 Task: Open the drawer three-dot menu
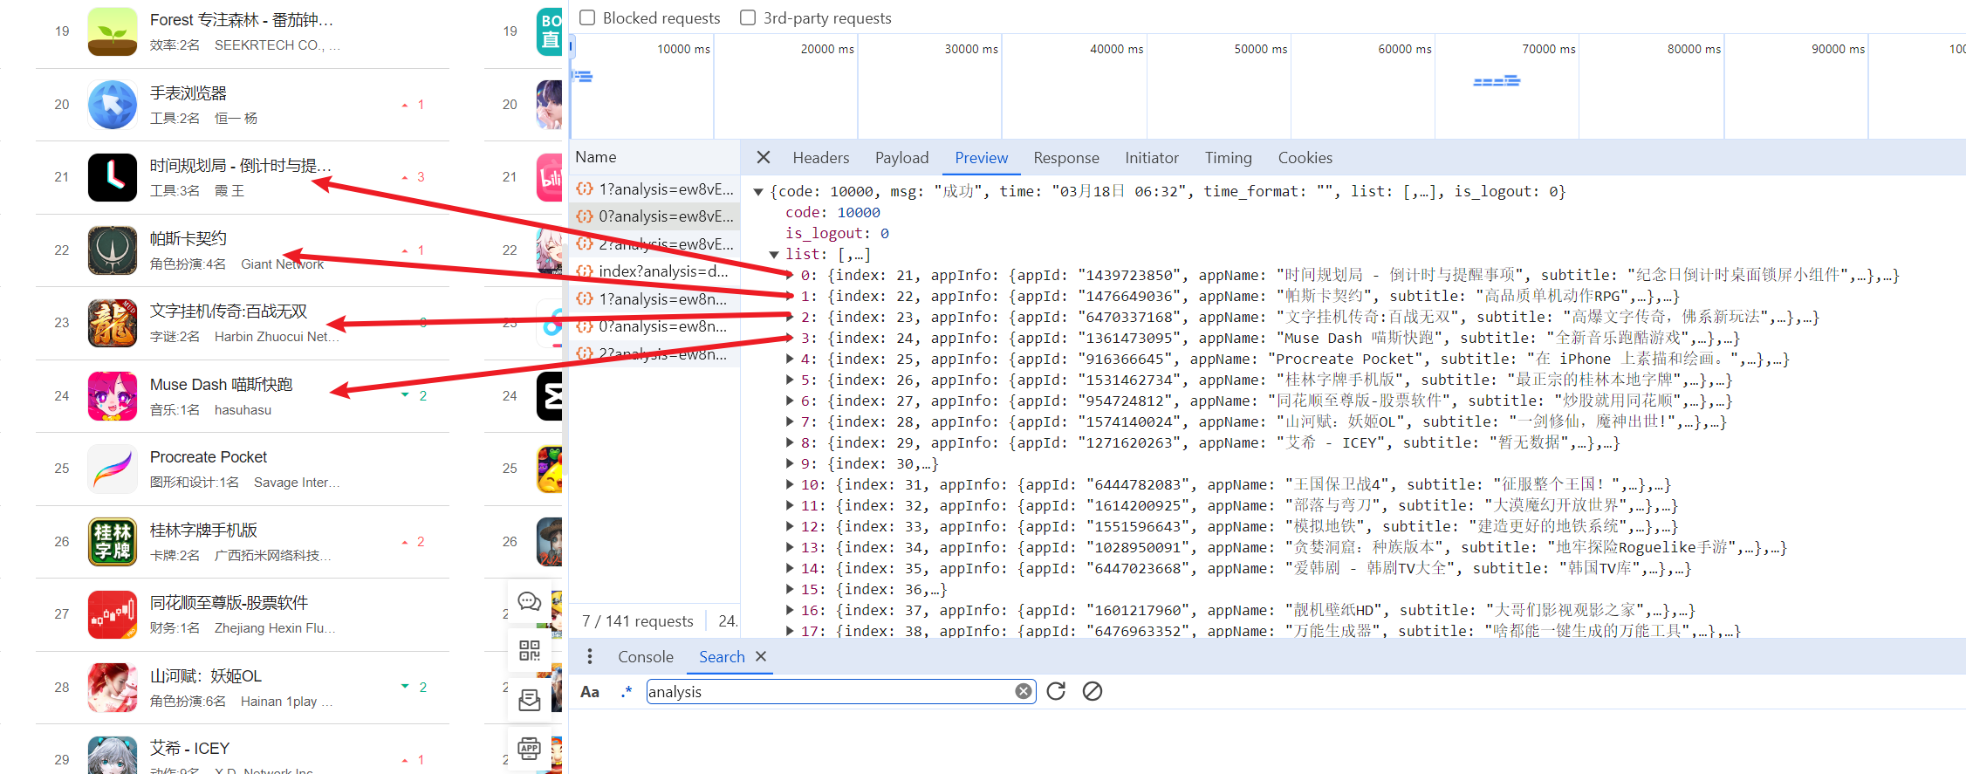[x=590, y=656]
